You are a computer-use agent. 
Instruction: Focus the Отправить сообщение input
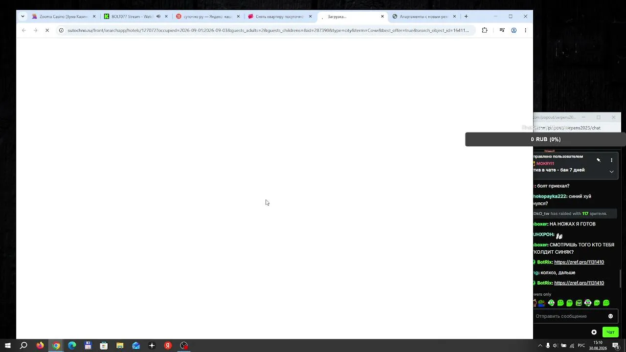pyautogui.click(x=570, y=316)
